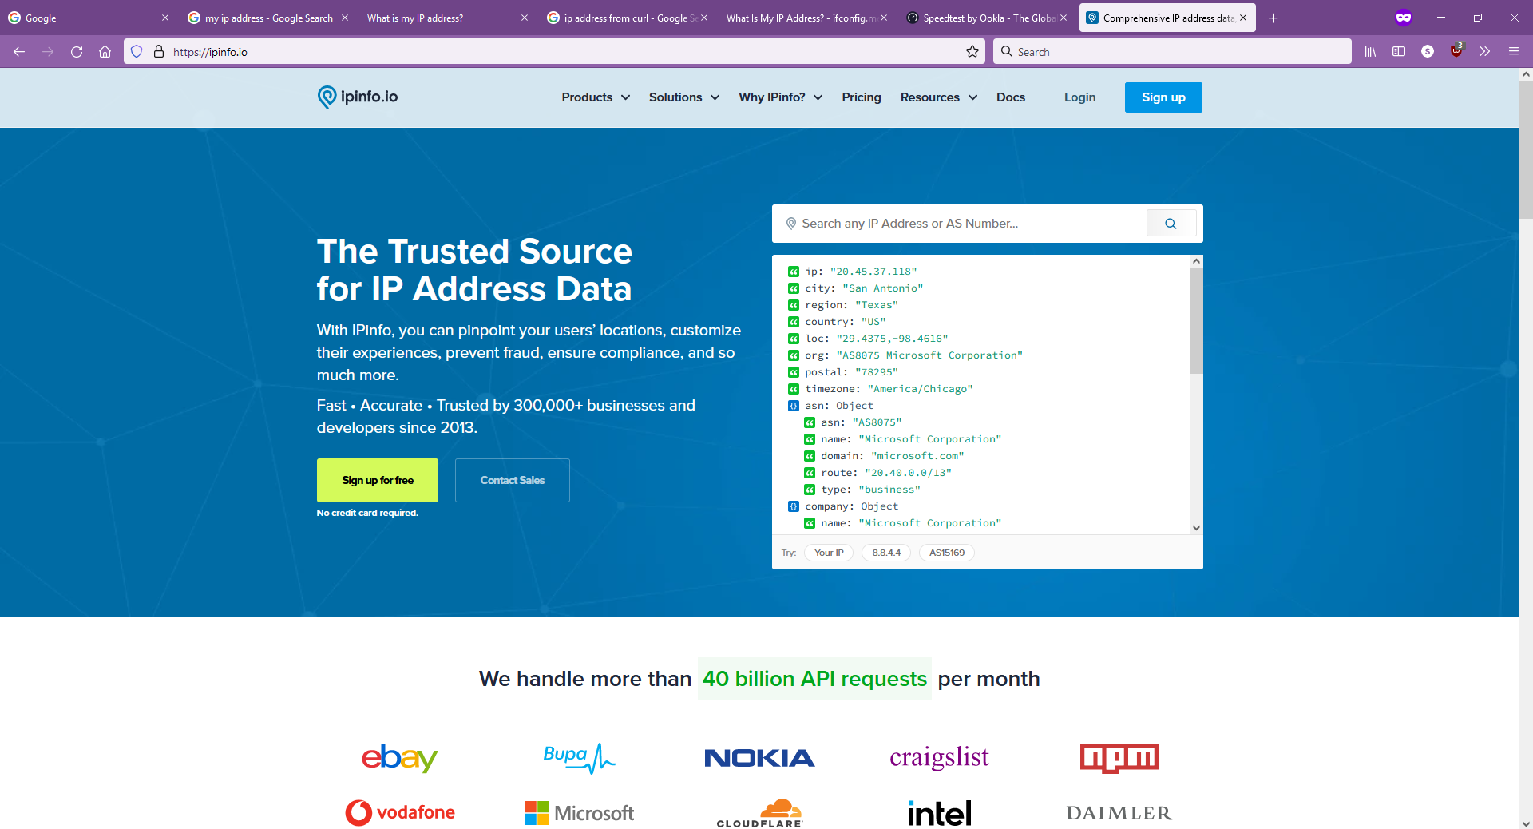Show the sidebars icon in toolbar
The height and width of the screenshot is (829, 1533).
click(1399, 52)
